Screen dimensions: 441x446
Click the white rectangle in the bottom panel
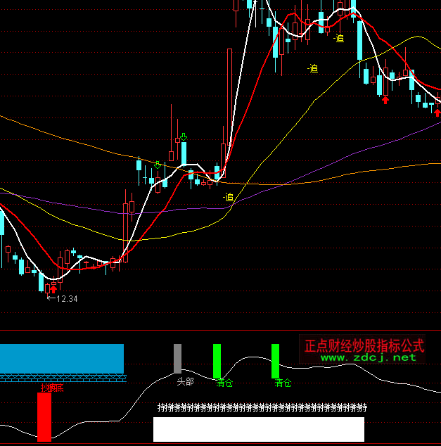coord(259,429)
